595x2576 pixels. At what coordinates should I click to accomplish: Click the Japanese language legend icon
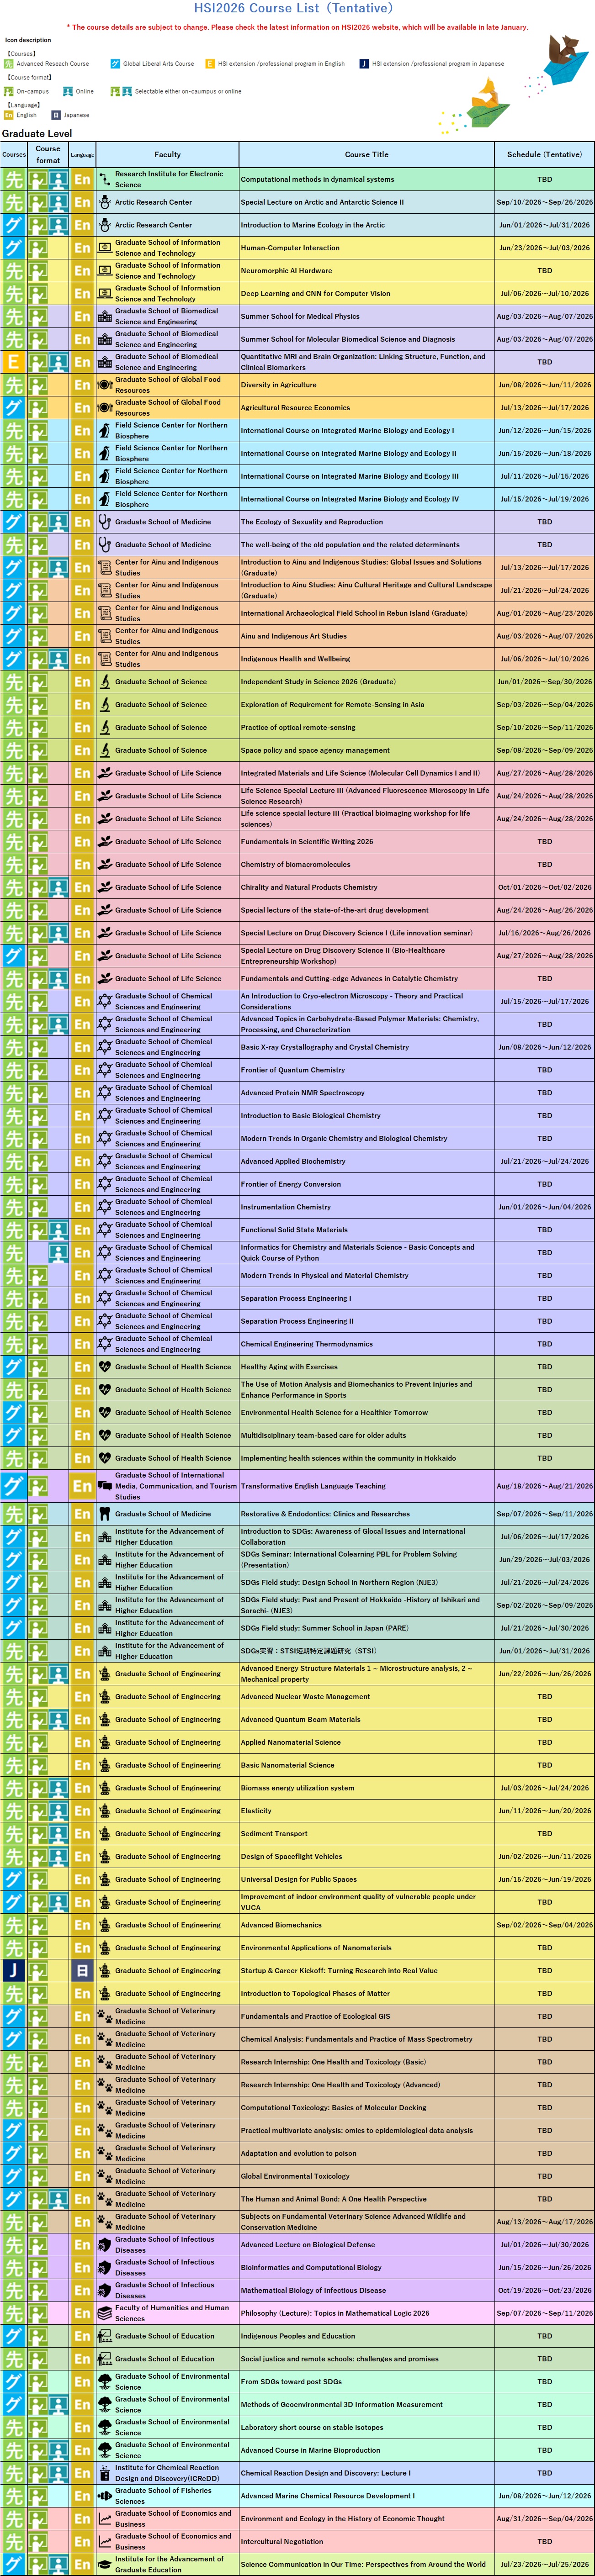[56, 115]
